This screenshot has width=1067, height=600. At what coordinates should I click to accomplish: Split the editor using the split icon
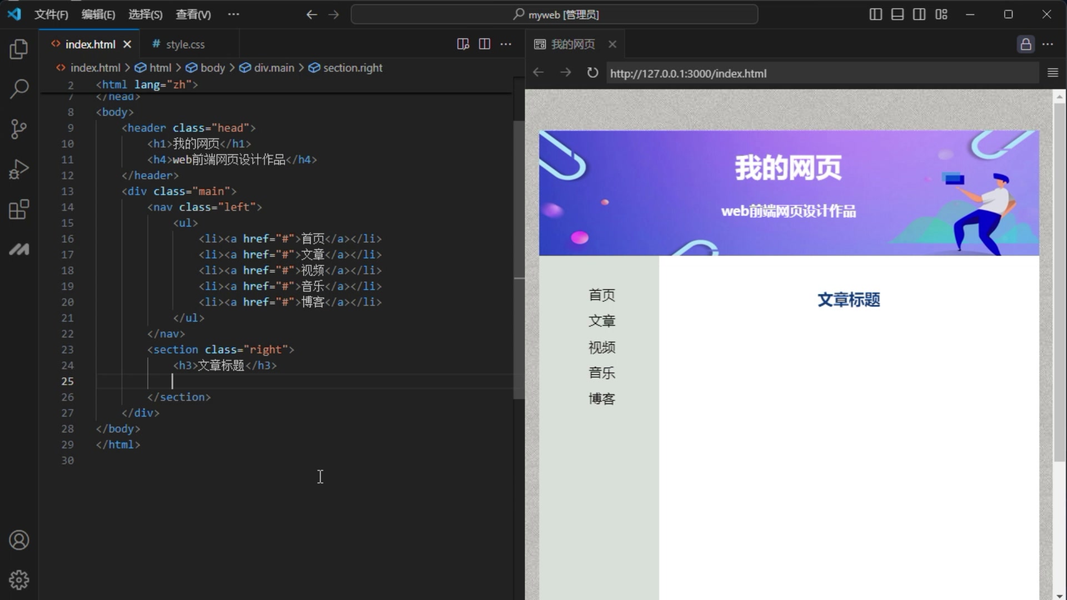484,44
